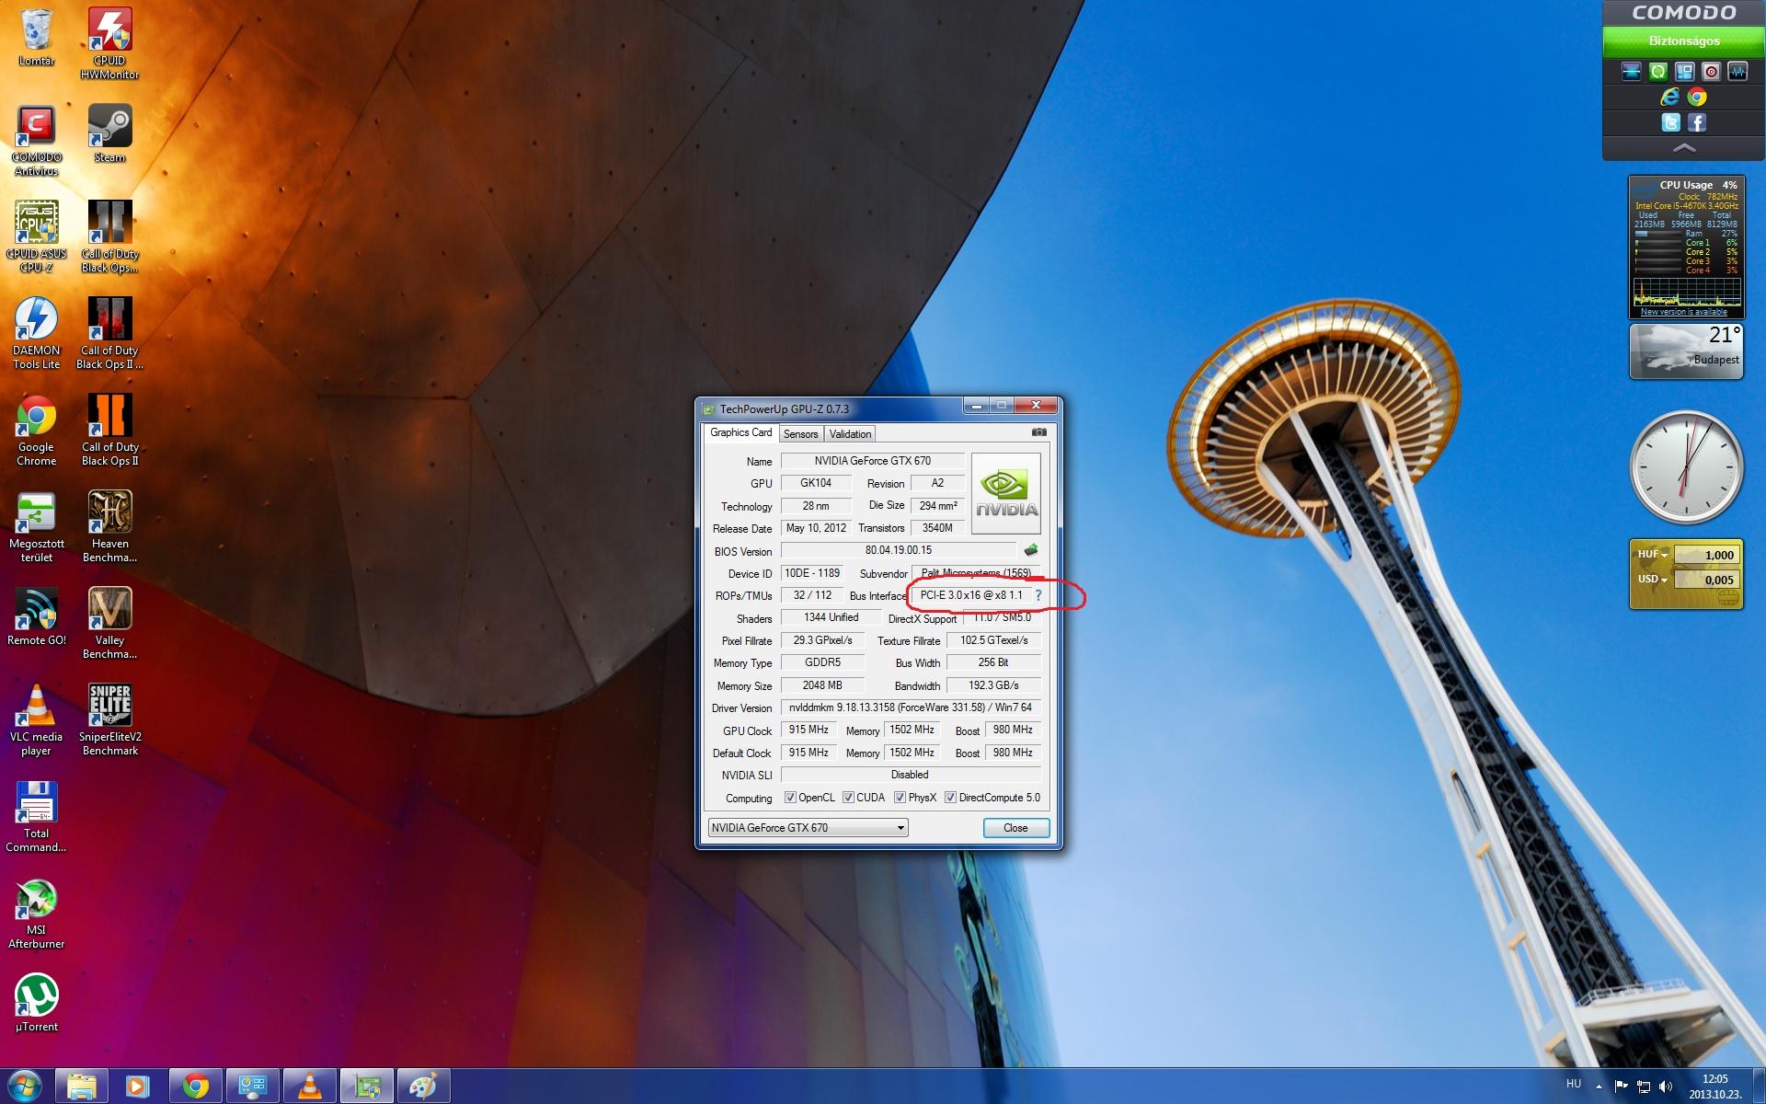The image size is (1766, 1104).
Task: Click the Memory Size 2048 MB value
Action: (x=822, y=685)
